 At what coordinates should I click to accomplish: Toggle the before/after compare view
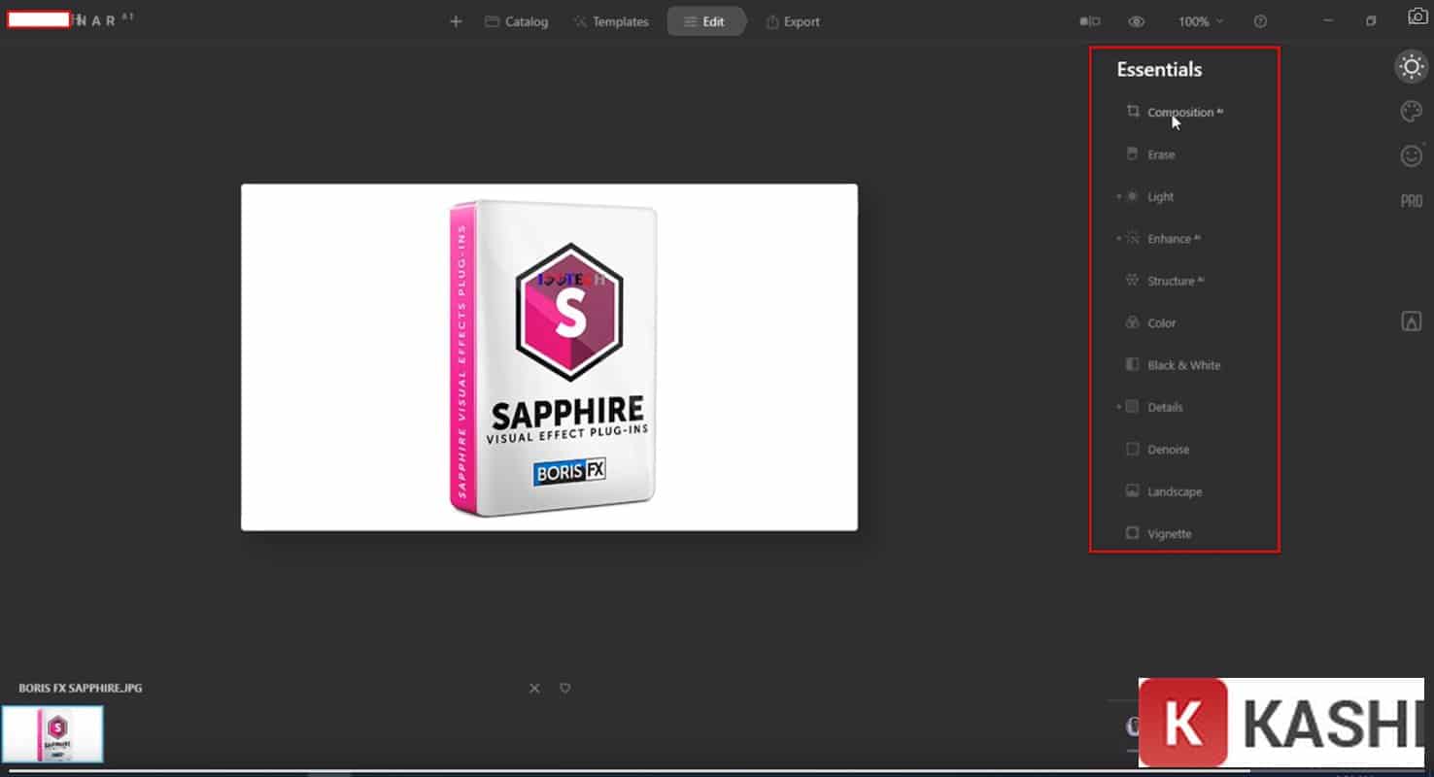(x=1090, y=21)
